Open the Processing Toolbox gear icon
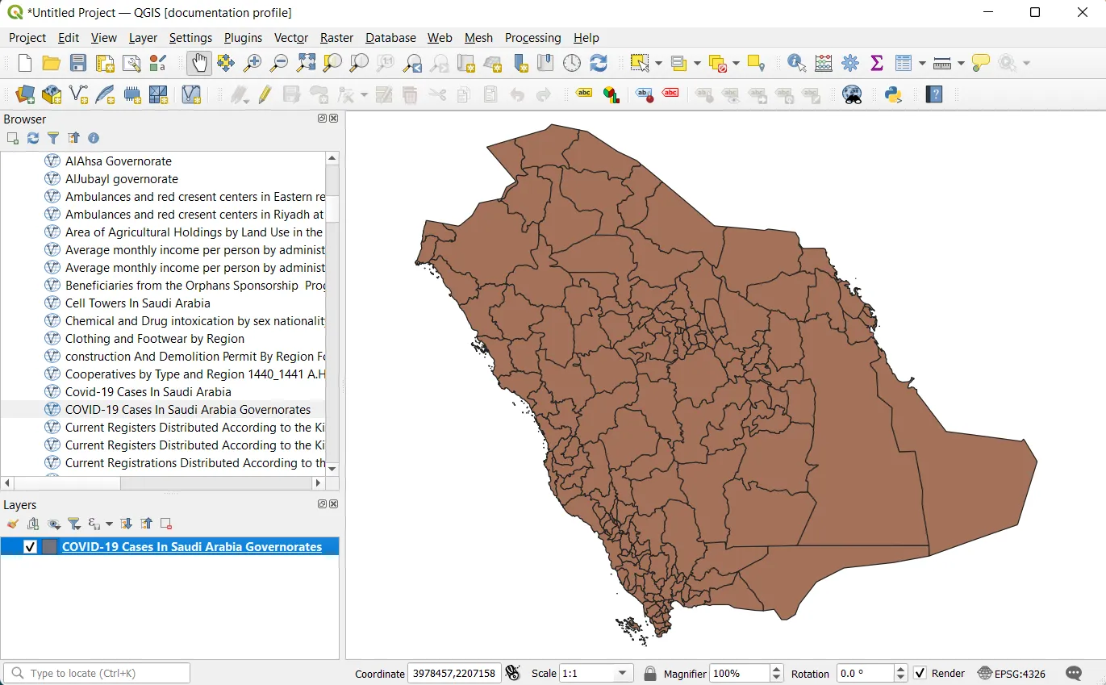 click(849, 63)
